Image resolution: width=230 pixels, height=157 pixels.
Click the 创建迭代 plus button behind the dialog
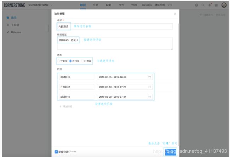click(206, 15)
